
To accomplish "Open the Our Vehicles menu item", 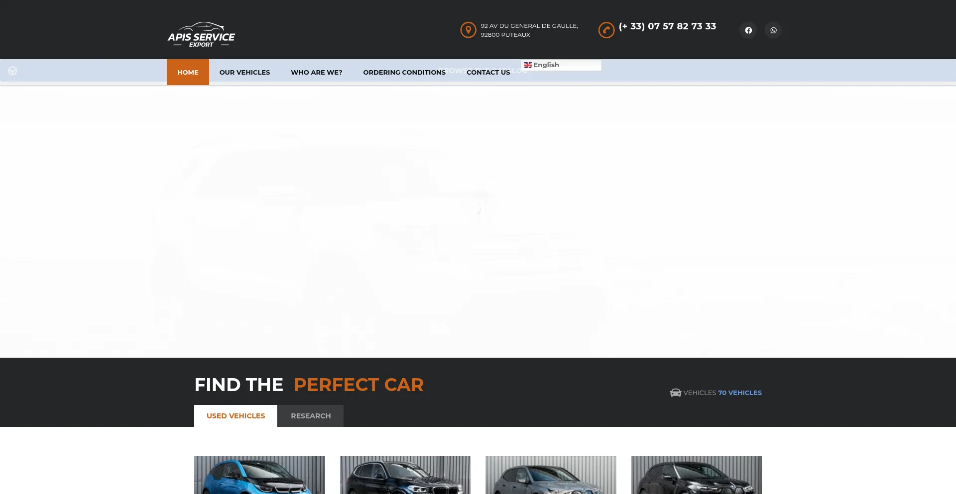I will coord(244,72).
